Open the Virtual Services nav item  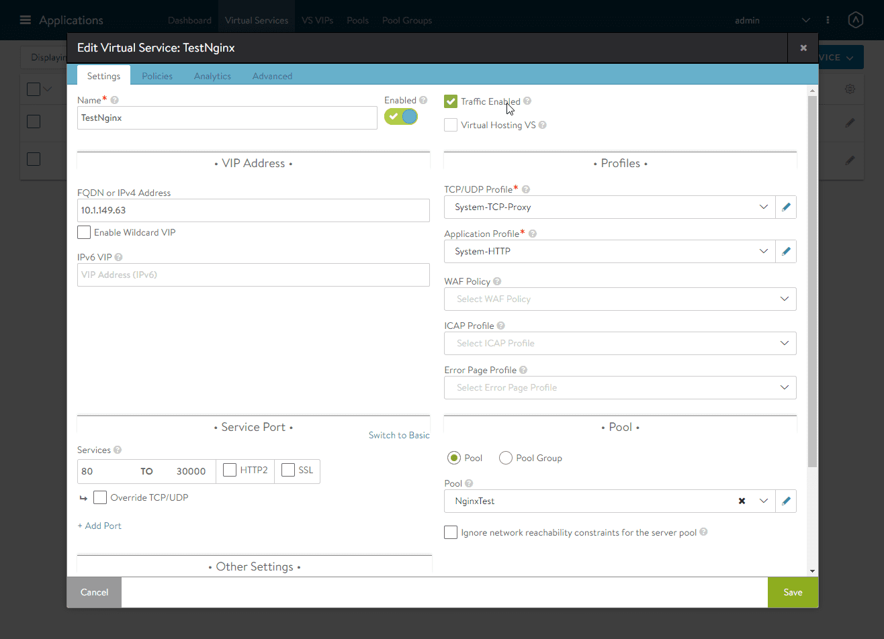pos(257,20)
